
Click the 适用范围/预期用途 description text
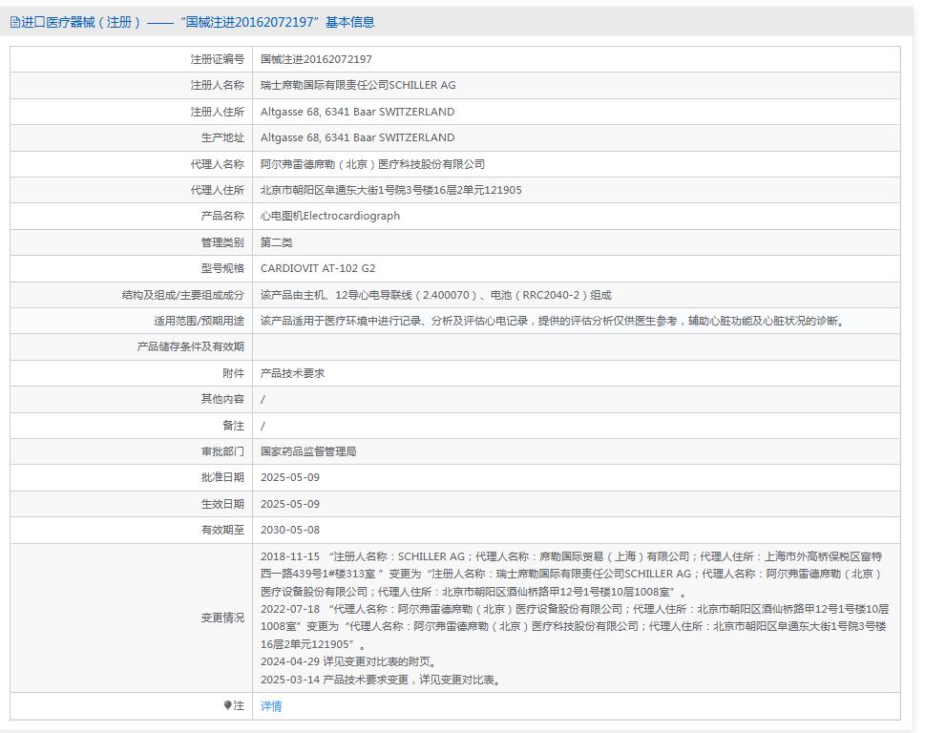tap(552, 321)
